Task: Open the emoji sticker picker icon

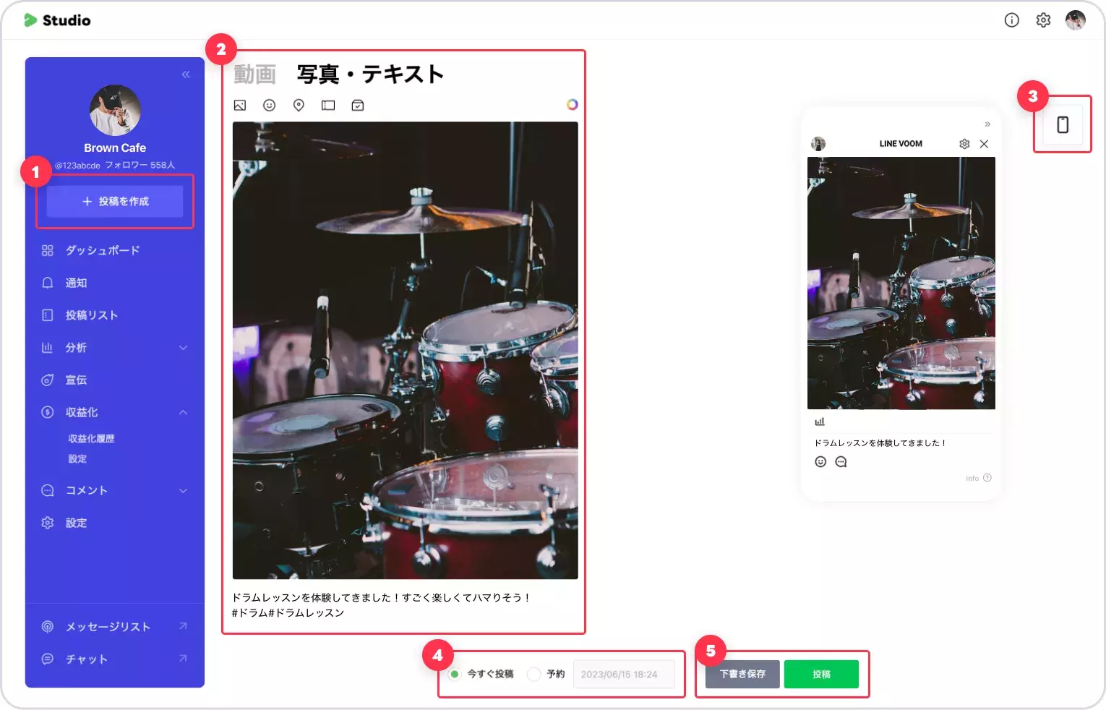Action: (x=269, y=106)
